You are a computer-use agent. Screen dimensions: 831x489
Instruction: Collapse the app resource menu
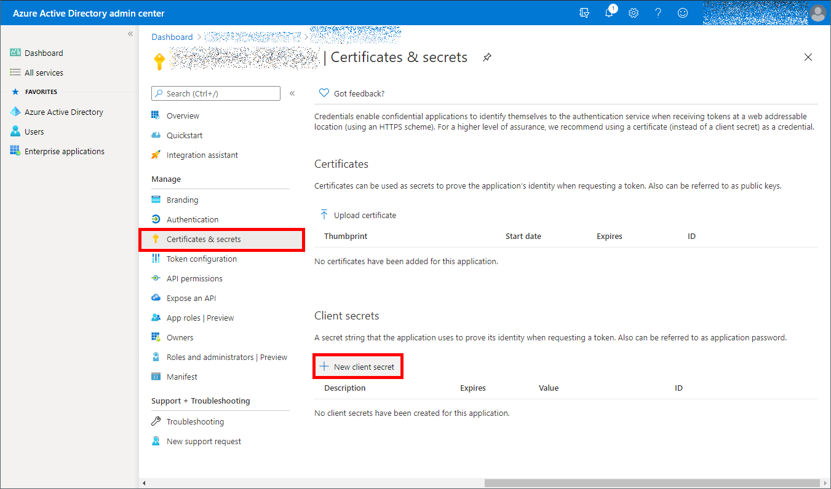click(x=292, y=93)
